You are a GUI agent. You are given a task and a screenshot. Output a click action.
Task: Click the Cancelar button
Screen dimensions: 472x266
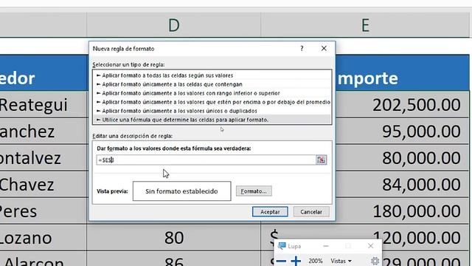[311, 212]
